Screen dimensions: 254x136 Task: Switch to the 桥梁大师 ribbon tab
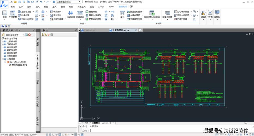coord(122,7)
